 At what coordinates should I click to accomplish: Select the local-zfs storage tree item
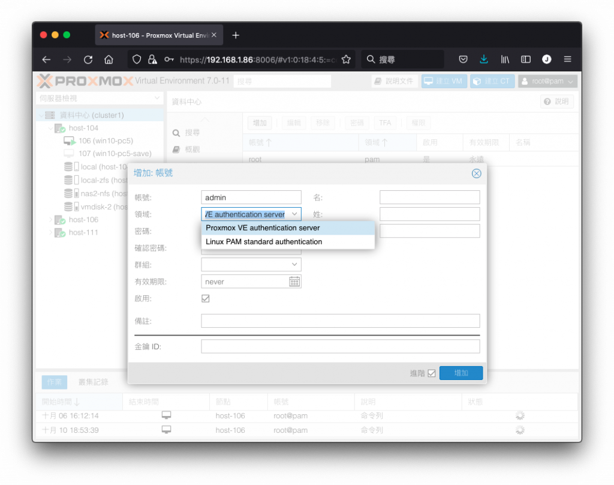click(96, 180)
